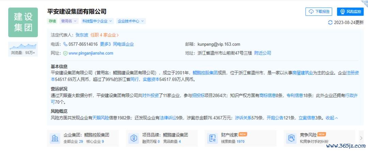
Task: Open 天眼风险 link
Action: tap(101, 118)
